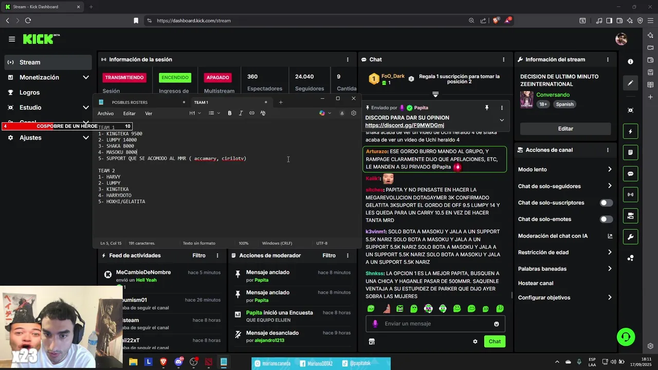
Task: Toggle Chat de solo-emotes switch
Action: (x=606, y=219)
